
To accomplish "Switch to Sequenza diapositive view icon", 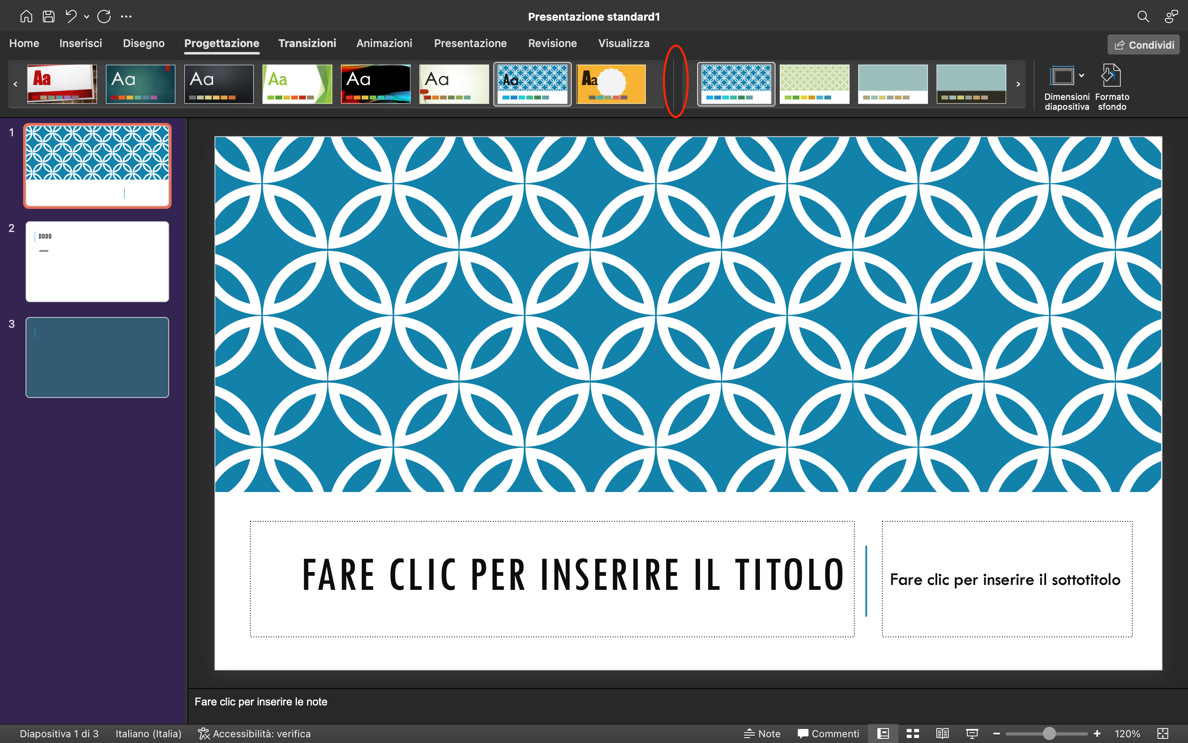I will pyautogui.click(x=912, y=733).
